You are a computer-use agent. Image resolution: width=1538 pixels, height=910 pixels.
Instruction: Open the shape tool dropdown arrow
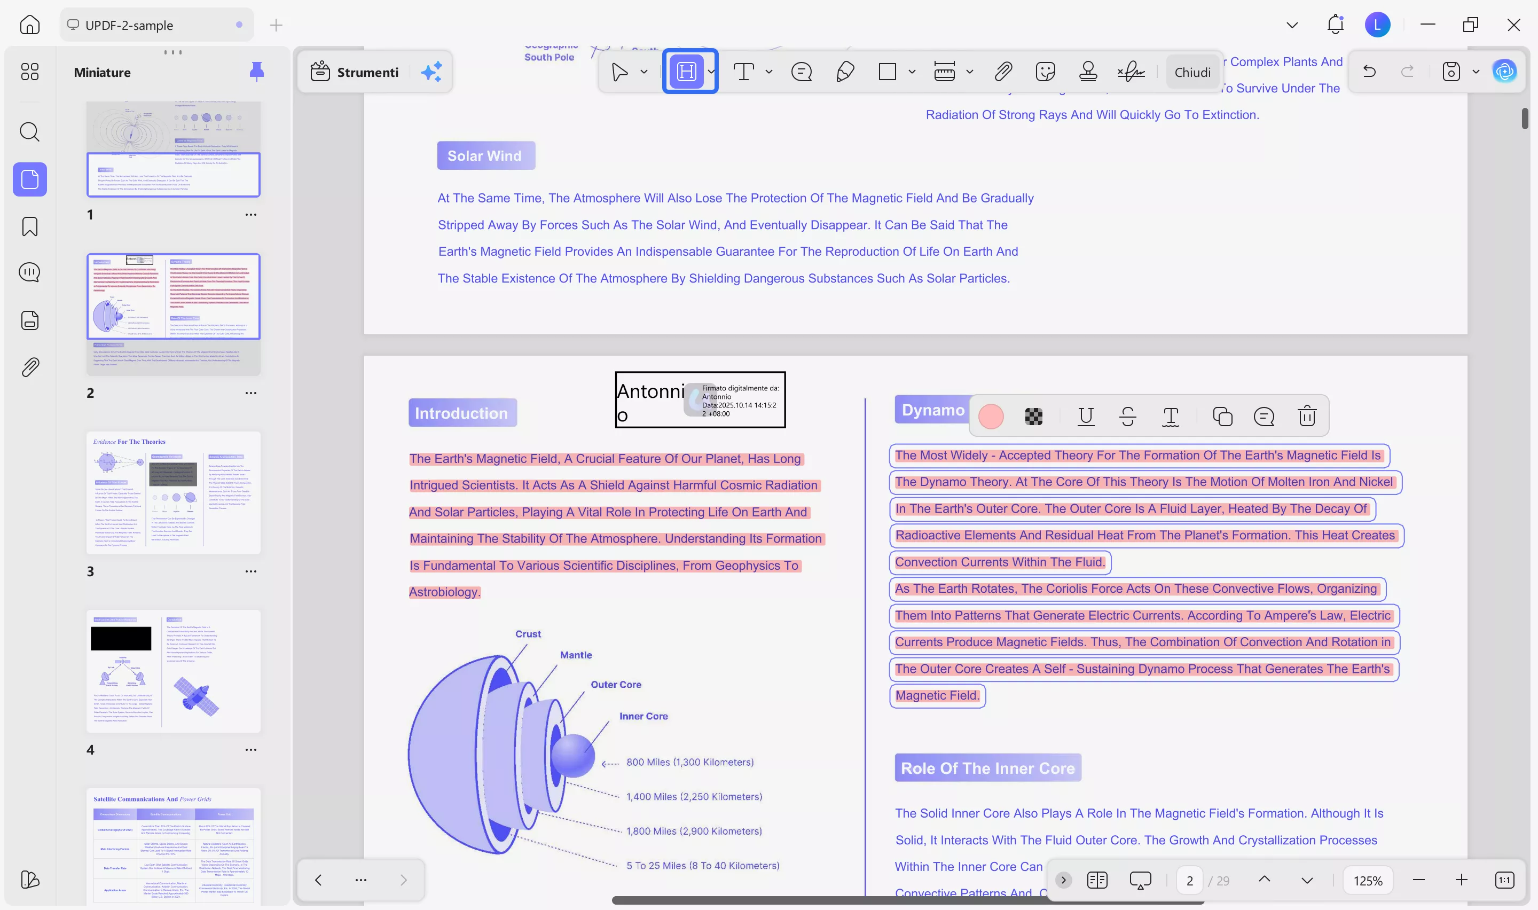point(912,72)
